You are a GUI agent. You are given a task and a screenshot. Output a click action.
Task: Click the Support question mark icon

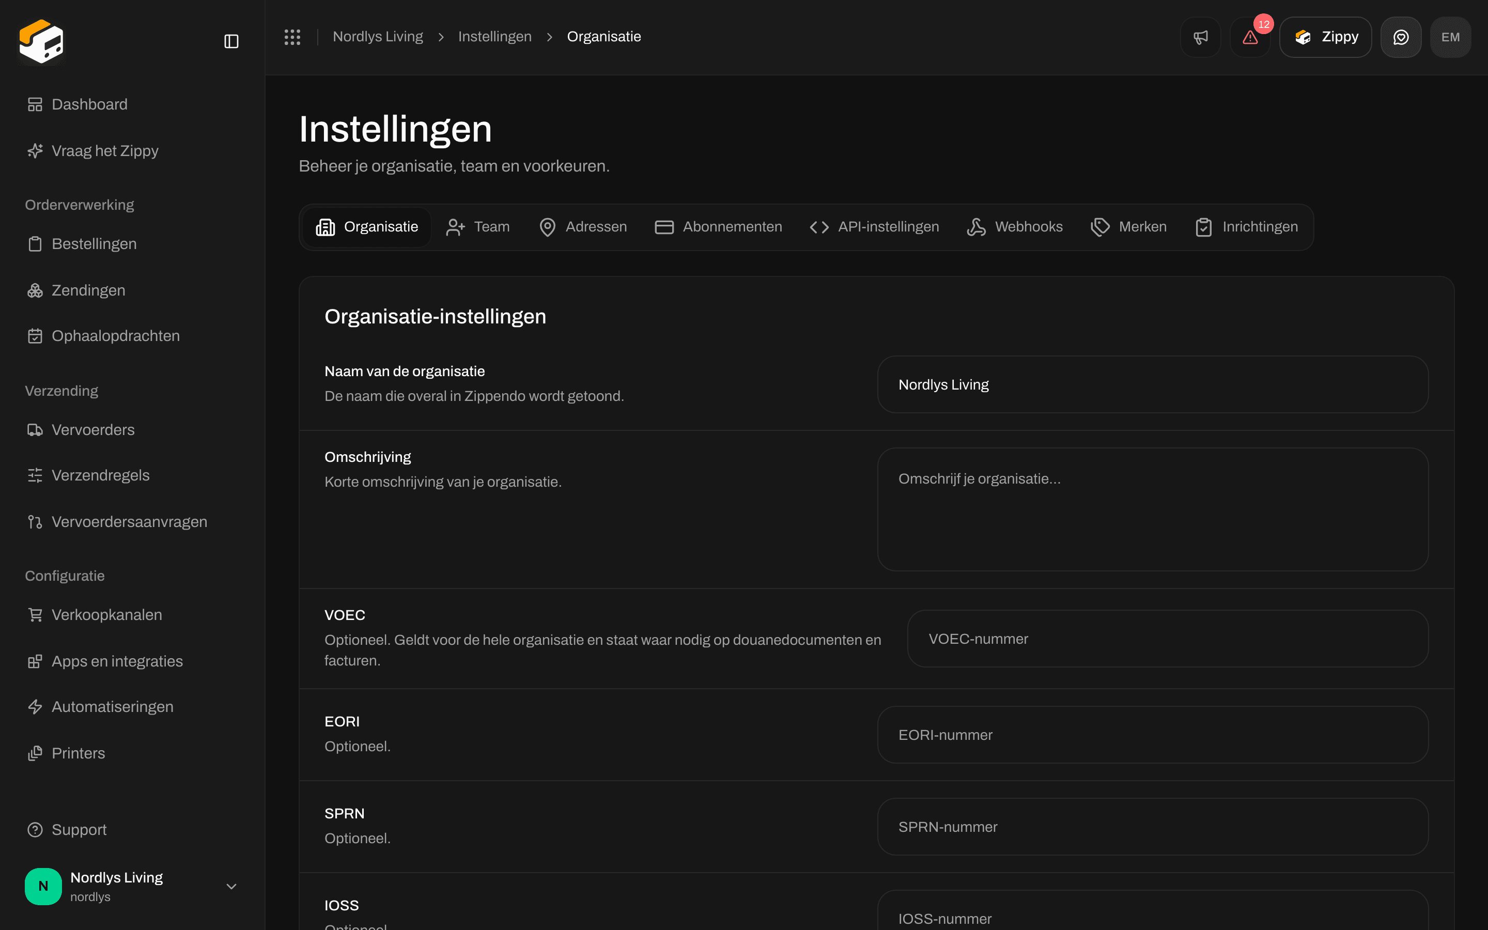(x=35, y=830)
